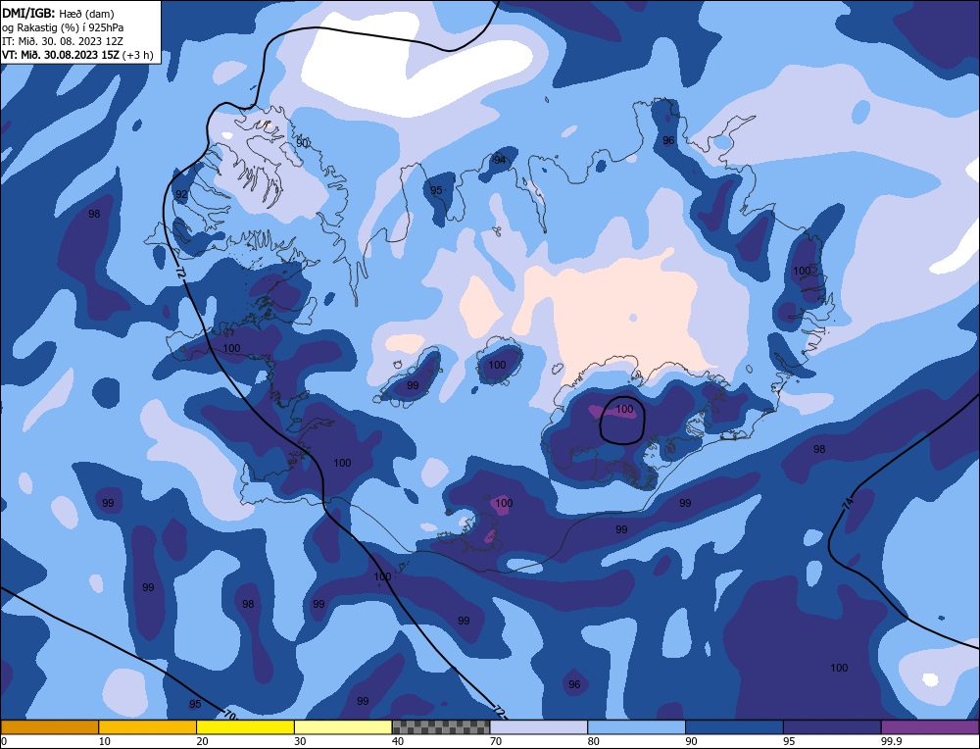Click the '10' legend tick label
This screenshot has height=749, width=980.
coord(105,741)
